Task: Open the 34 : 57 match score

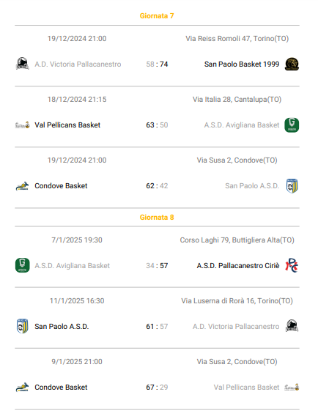Action: (x=157, y=265)
